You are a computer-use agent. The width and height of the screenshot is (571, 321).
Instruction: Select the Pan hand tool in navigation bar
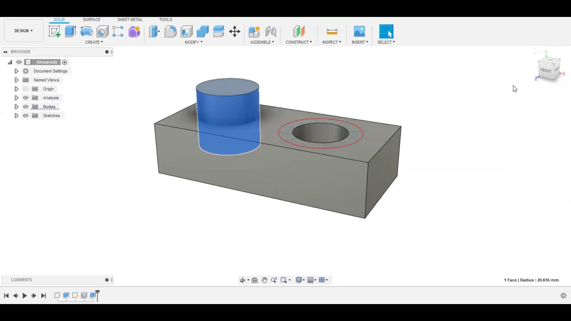click(264, 280)
